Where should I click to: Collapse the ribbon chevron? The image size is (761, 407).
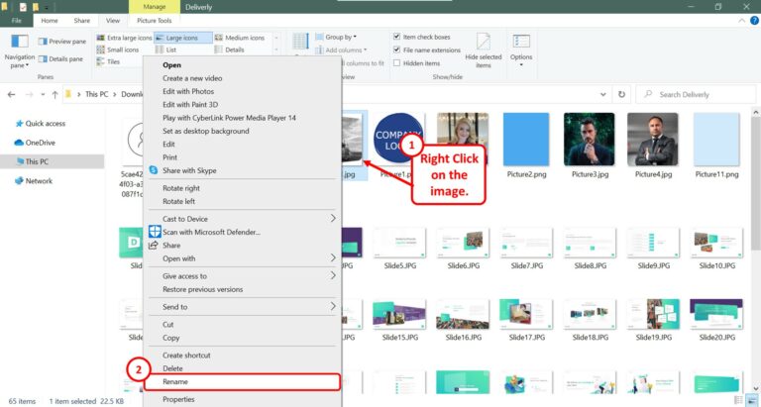point(741,21)
